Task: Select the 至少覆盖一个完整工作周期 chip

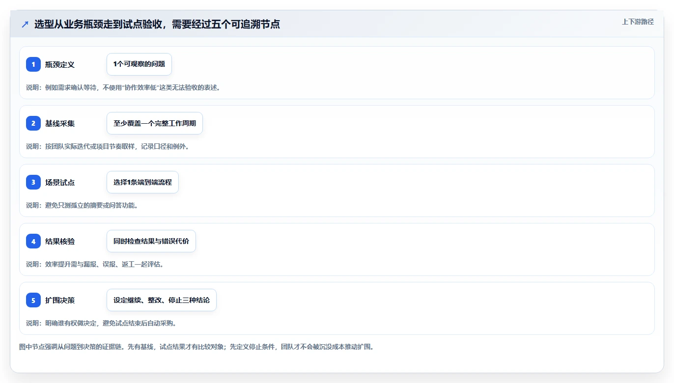Action: 155,123
